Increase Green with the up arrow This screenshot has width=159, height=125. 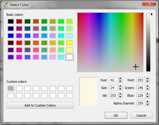tap(148, 86)
